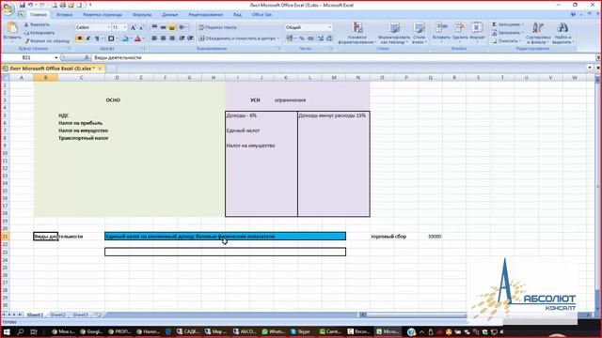The width and height of the screenshot is (602, 338).
Task: Switch to the Office Tab ribbon tab
Action: 261,15
